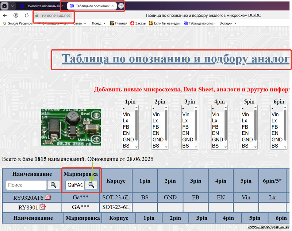Click magnifier search button under Наименование
Screen dimensions: 292x231
tap(54, 185)
